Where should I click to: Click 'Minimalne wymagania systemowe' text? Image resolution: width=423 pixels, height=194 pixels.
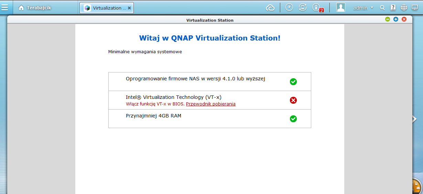coord(145,52)
